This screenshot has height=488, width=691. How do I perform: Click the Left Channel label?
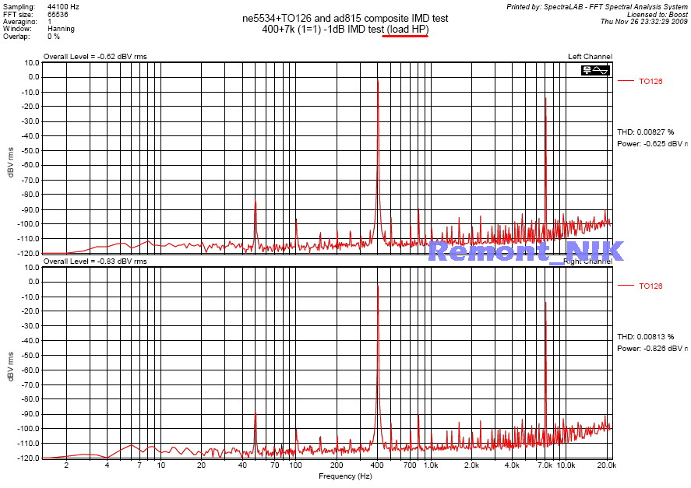tap(590, 57)
